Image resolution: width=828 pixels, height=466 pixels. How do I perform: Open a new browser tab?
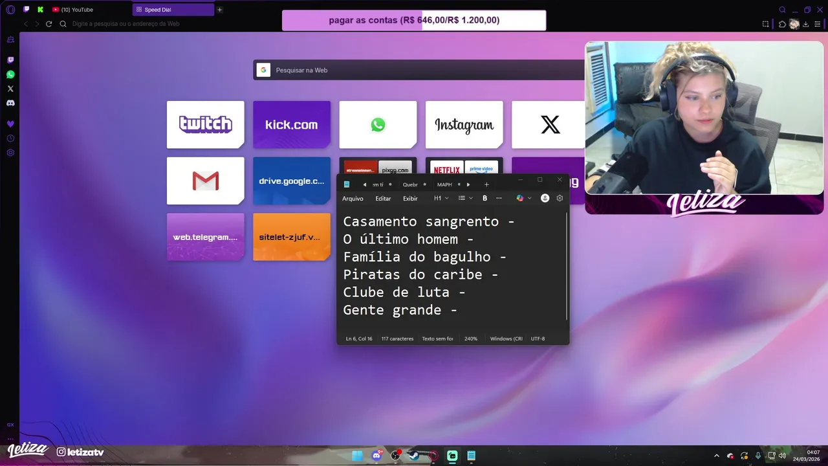tap(220, 10)
